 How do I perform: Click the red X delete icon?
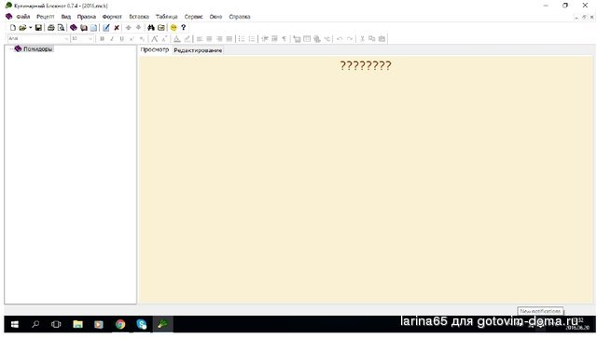point(117,28)
